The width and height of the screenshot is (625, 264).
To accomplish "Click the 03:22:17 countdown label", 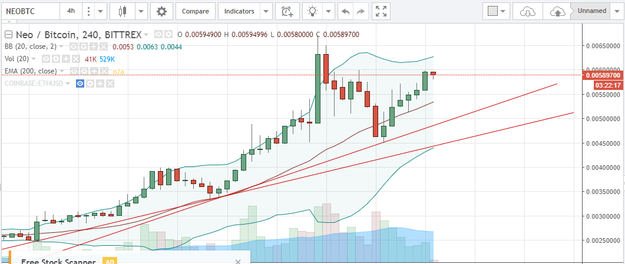I will click(609, 85).
